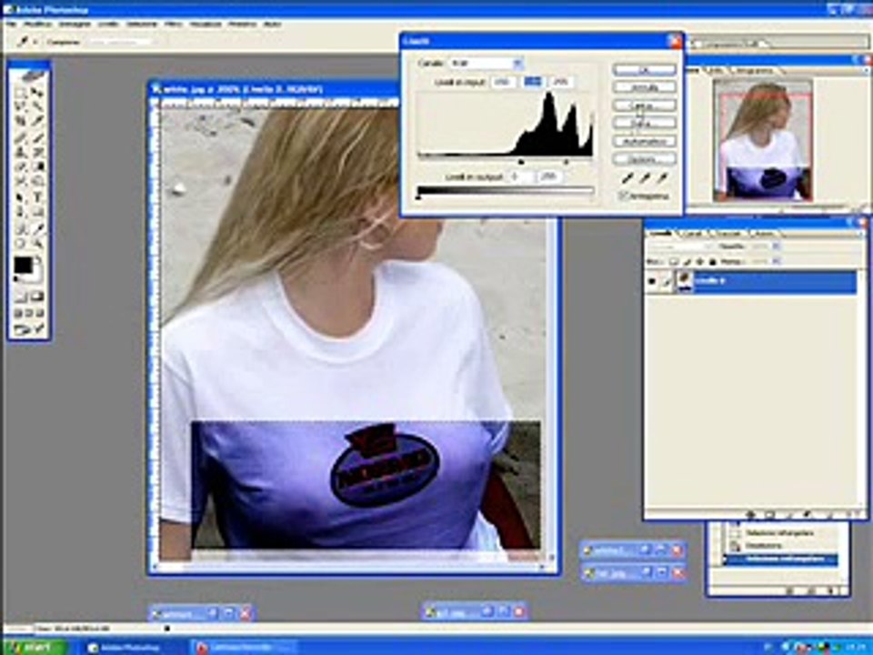Image resolution: width=873 pixels, height=655 pixels.
Task: Click the Windows start button
Action: [34, 647]
